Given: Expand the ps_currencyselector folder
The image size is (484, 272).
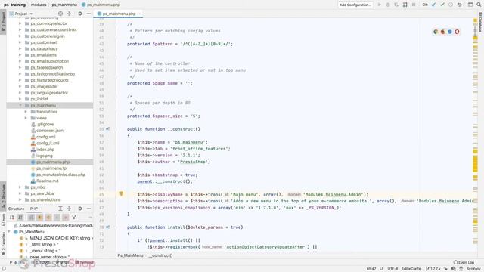Looking at the screenshot, I should (20, 23).
